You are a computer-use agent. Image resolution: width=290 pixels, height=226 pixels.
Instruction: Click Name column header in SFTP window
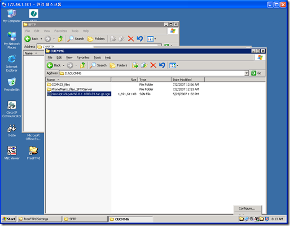click(x=33, y=53)
